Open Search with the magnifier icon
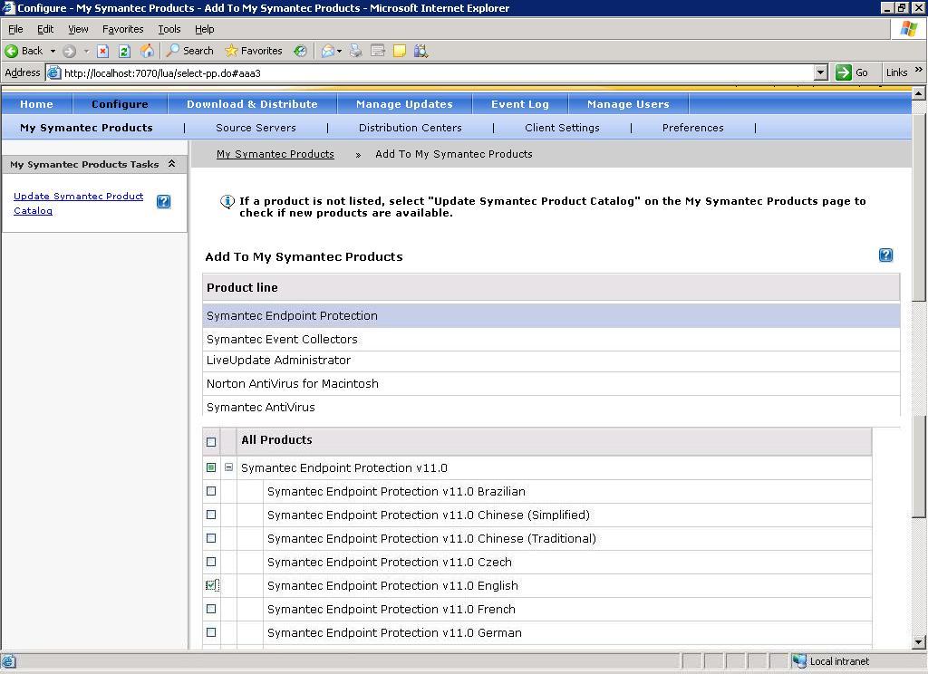Screen dimensions: 928x674 172,51
